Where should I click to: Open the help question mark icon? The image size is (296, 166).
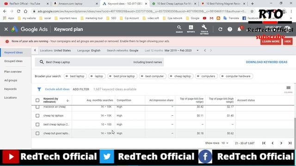[x=230, y=29]
